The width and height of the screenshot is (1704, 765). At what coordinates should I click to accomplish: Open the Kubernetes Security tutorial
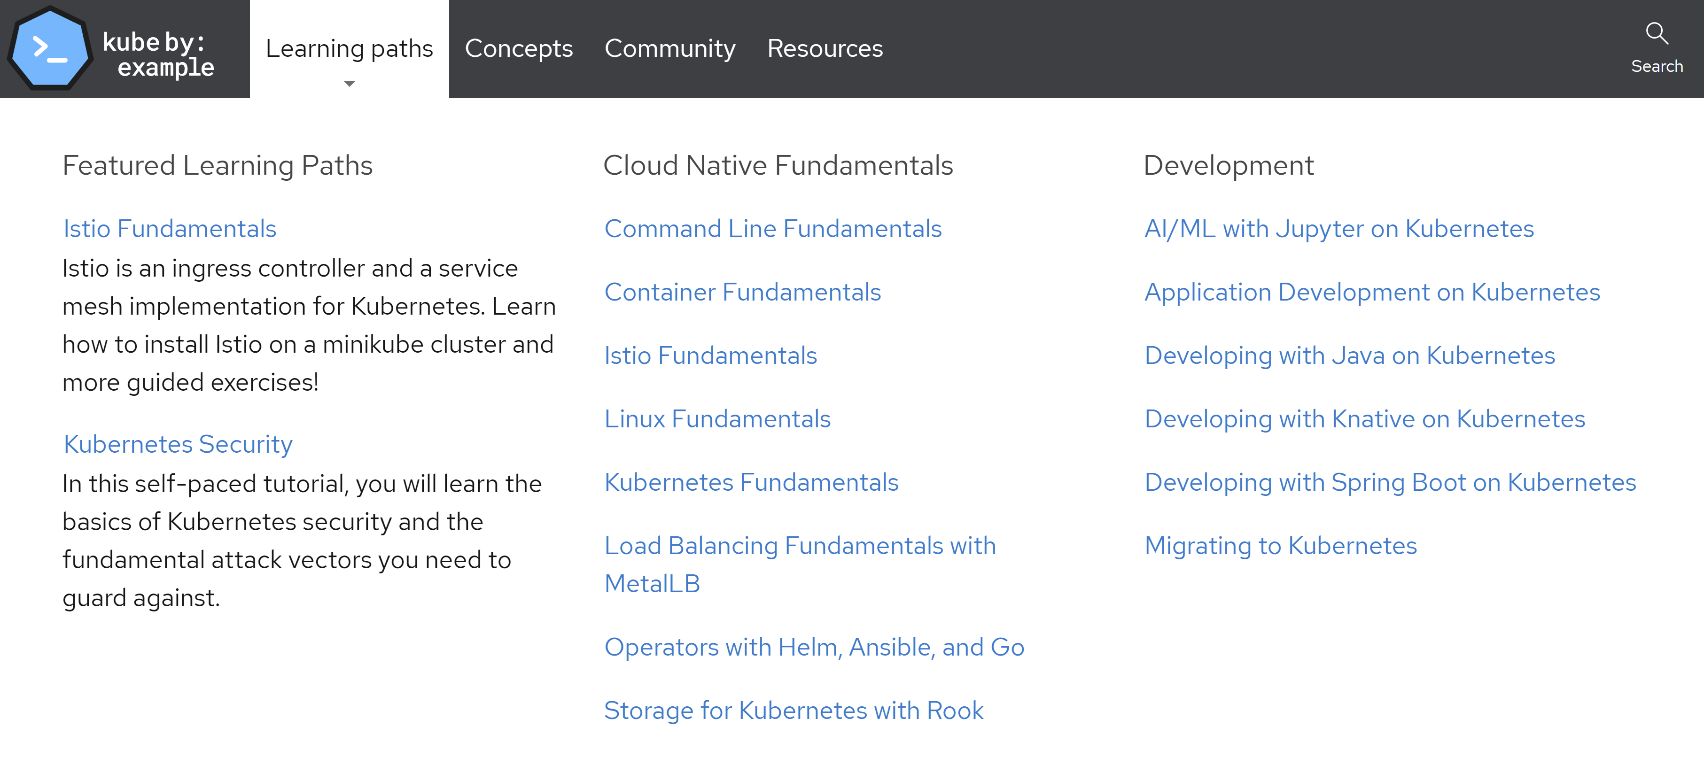point(177,444)
